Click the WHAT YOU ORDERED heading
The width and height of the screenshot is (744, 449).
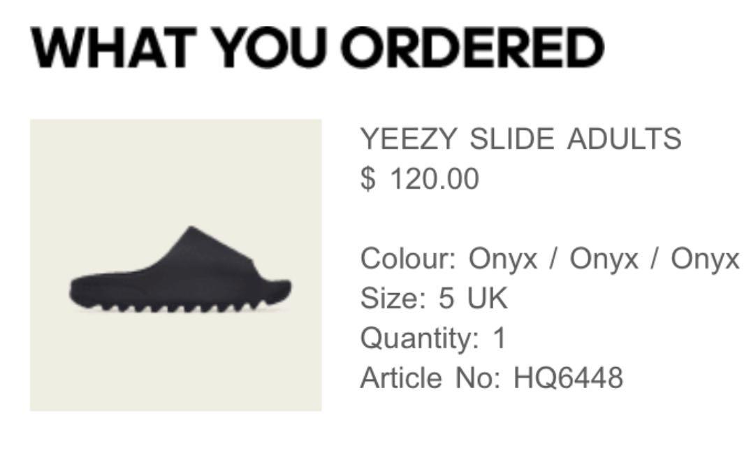pos(317,48)
